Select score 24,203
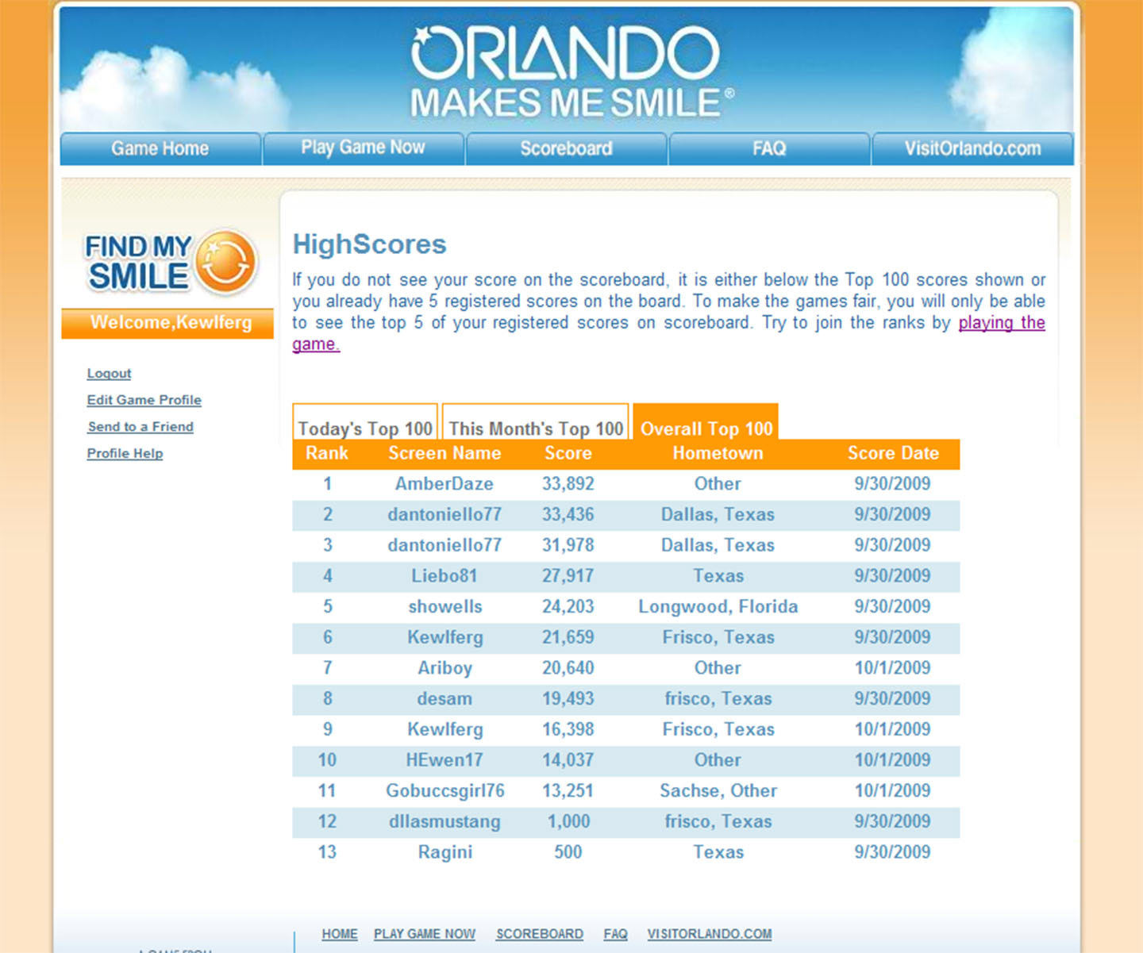Screen dimensions: 1143x953 (568, 607)
